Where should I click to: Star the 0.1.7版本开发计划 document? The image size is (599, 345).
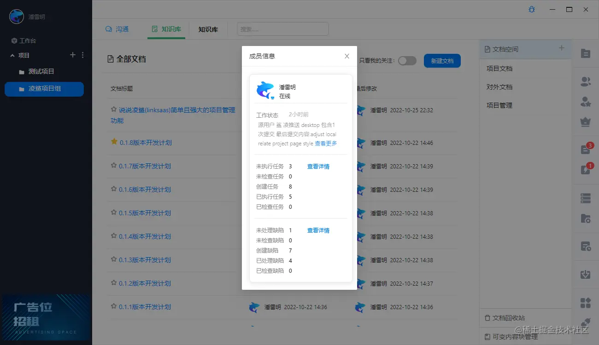coord(114,166)
